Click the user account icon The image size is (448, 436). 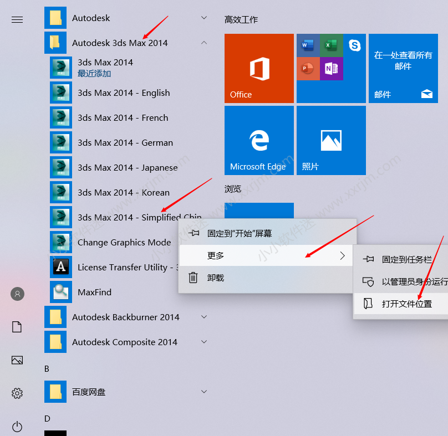click(17, 294)
